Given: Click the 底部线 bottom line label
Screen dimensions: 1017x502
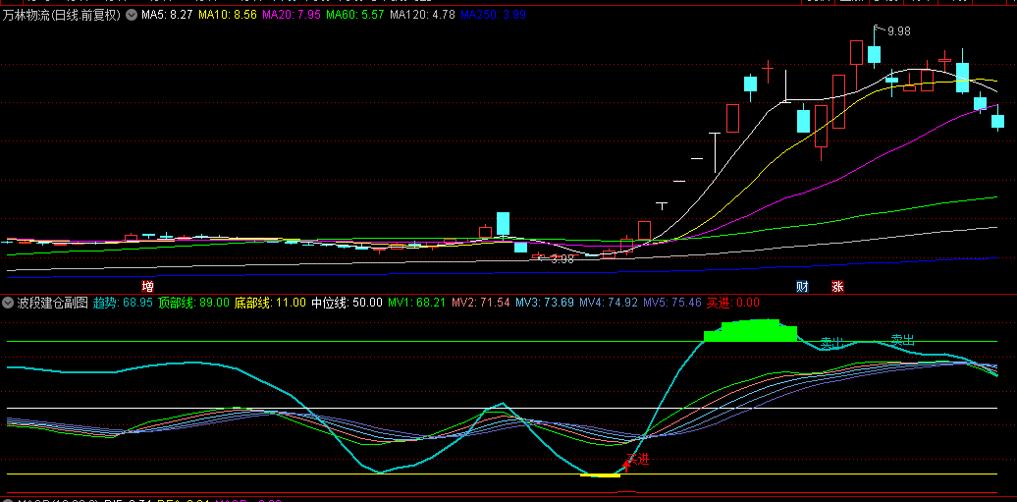Looking at the screenshot, I should (x=269, y=303).
